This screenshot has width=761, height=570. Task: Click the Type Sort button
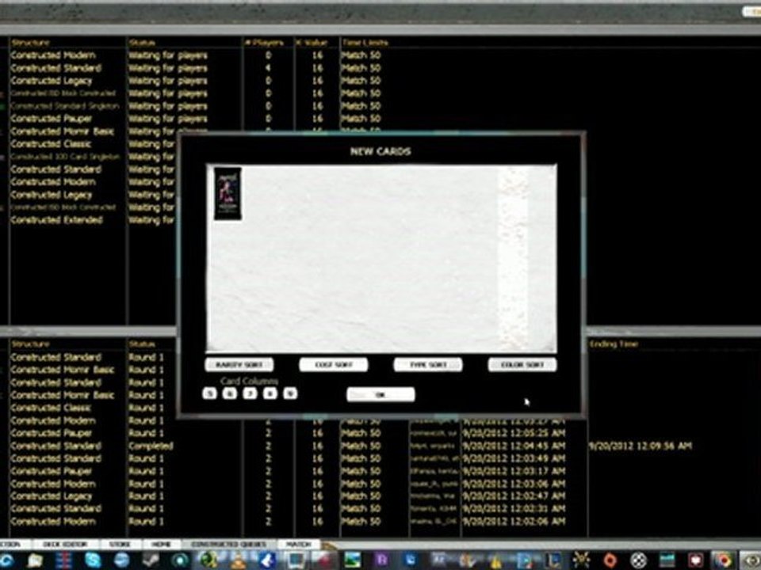(427, 364)
